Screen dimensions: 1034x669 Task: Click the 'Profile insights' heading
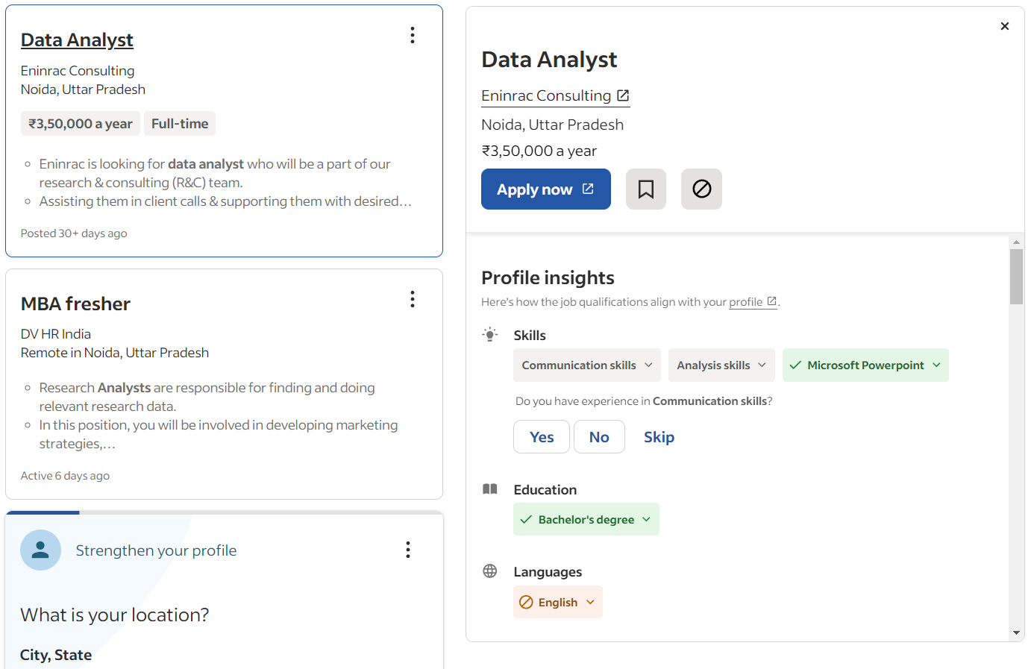tap(548, 277)
